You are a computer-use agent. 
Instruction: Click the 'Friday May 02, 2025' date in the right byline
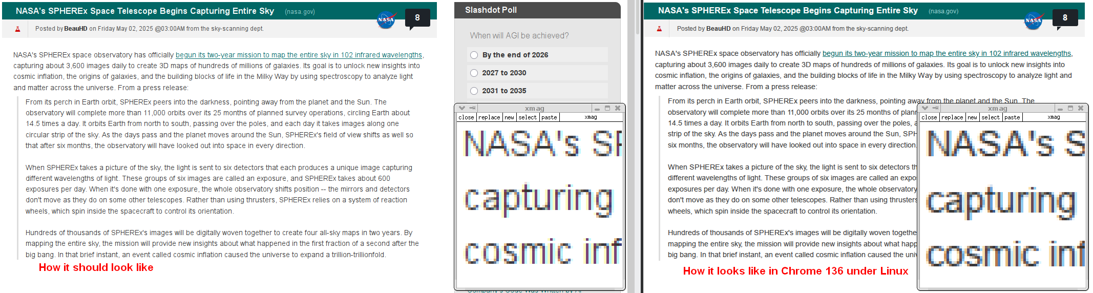coord(770,29)
